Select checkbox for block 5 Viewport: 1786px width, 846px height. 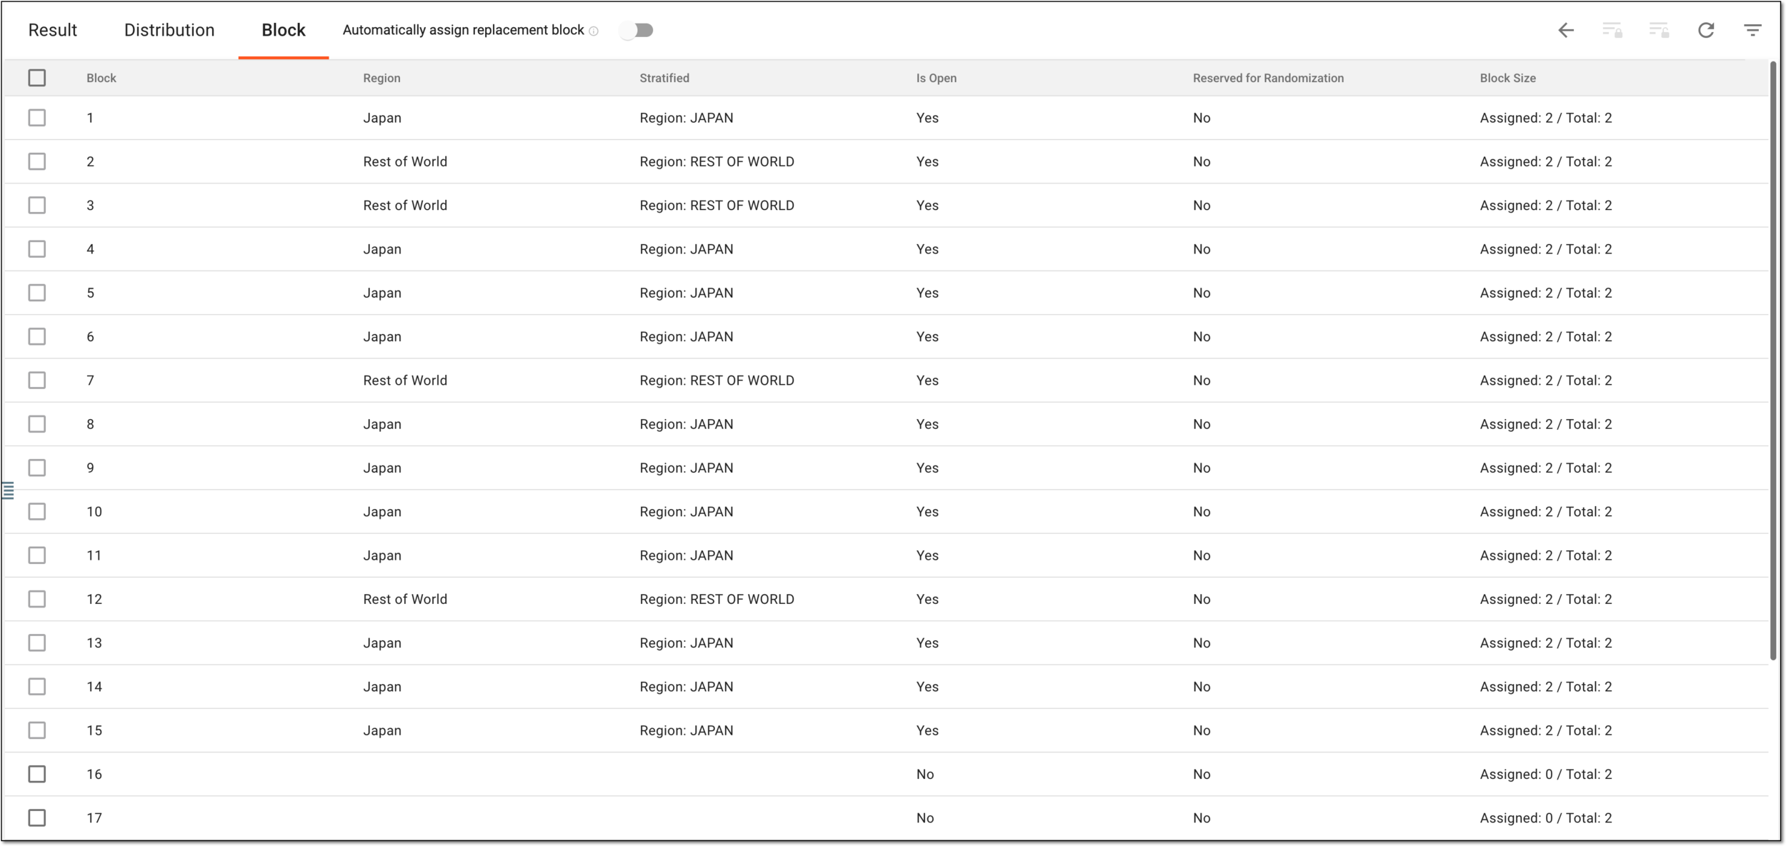[37, 293]
